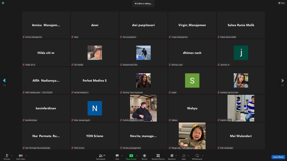Click the 'dwi puspitasari' participant tile
This screenshot has height=161, width=287.
point(143,25)
